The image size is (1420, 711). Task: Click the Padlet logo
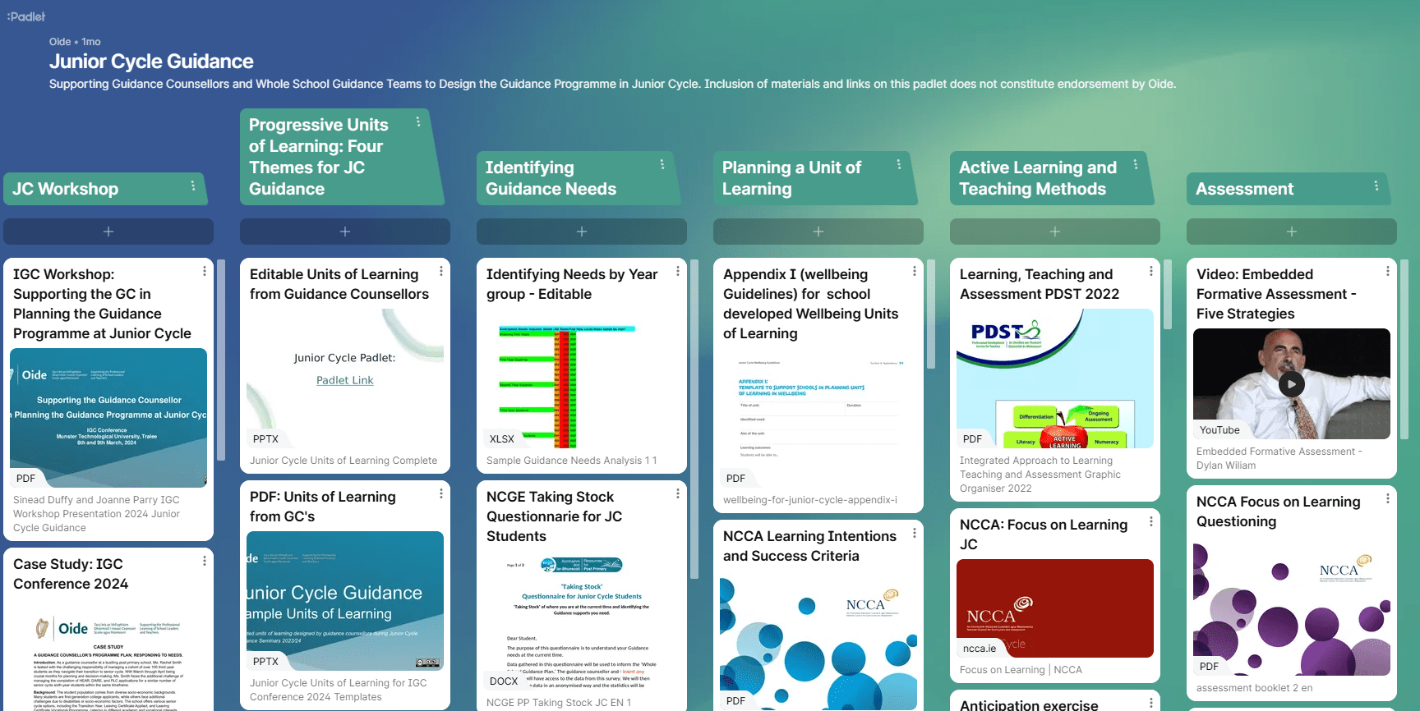tap(26, 16)
